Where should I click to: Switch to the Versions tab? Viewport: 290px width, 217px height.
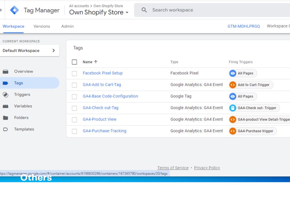(x=42, y=26)
